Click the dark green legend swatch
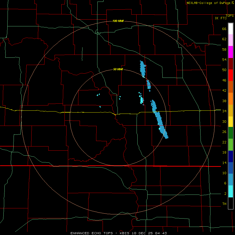The image size is (235, 235). click(231, 133)
